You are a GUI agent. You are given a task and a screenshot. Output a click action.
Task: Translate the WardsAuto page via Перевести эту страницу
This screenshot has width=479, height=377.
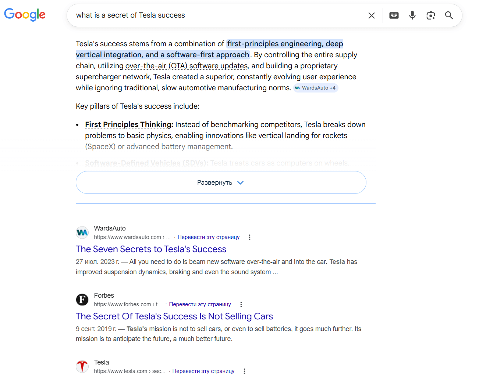point(208,237)
